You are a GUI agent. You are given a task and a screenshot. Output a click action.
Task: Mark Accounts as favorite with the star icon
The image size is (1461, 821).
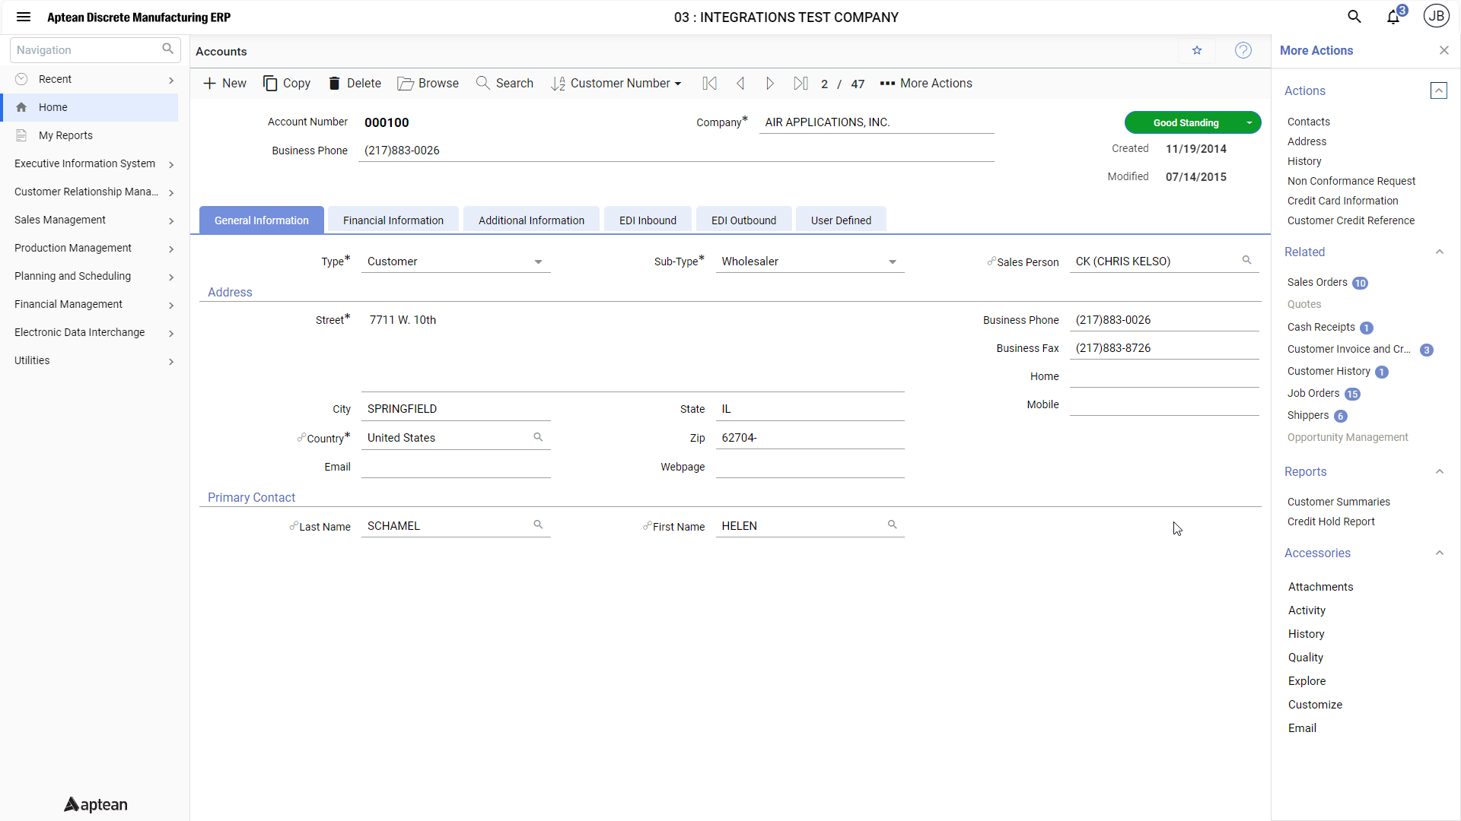[1197, 51]
